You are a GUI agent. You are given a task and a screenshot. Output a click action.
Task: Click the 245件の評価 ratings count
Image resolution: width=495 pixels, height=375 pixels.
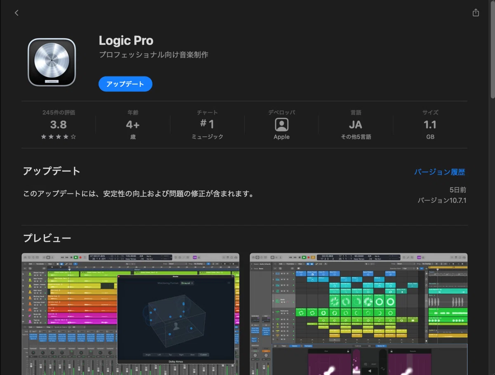tap(59, 112)
